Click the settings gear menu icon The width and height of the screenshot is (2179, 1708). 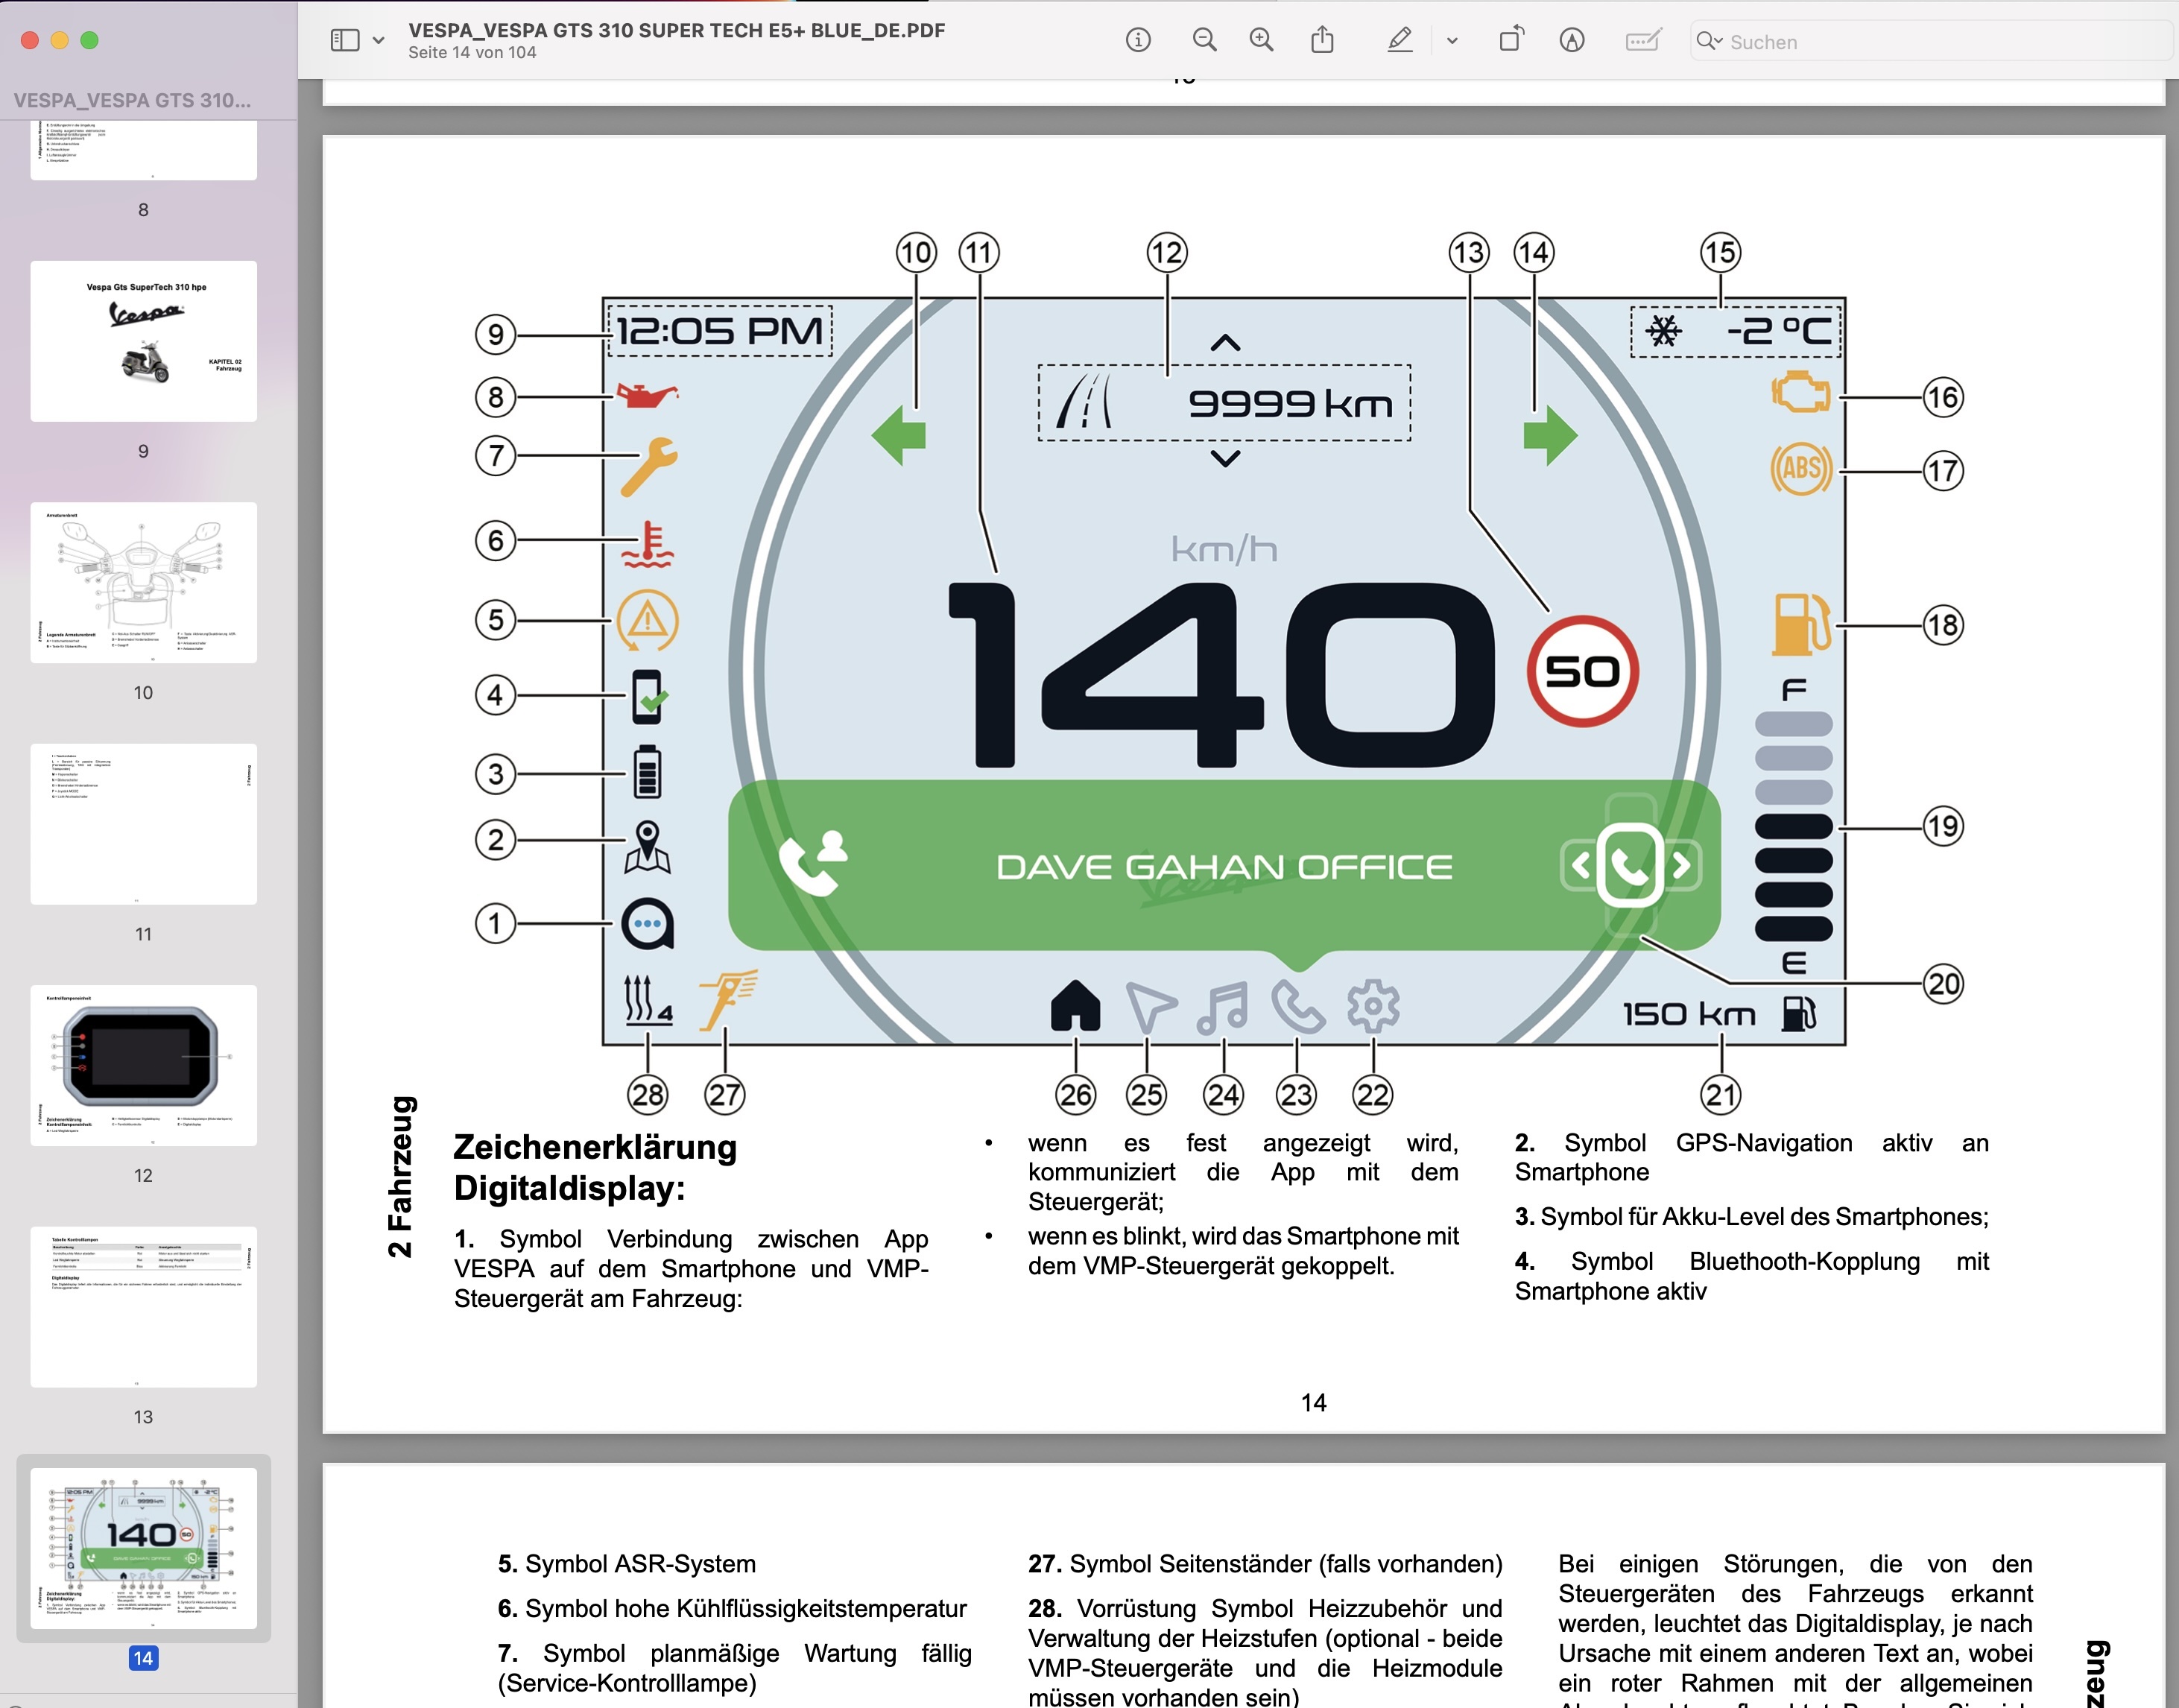click(x=1373, y=1006)
